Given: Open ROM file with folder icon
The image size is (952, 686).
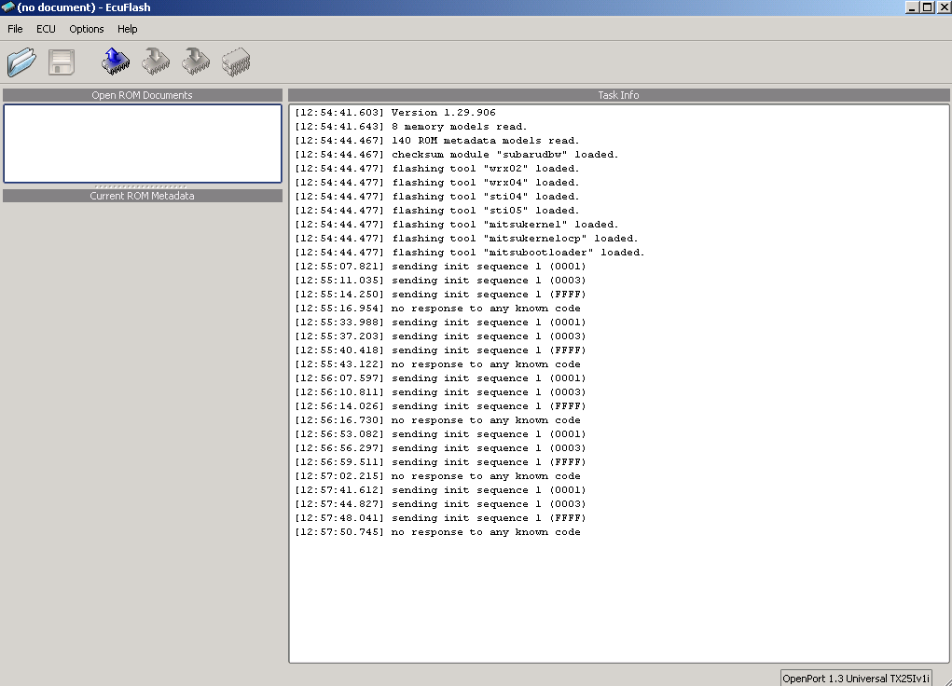Looking at the screenshot, I should click(21, 62).
